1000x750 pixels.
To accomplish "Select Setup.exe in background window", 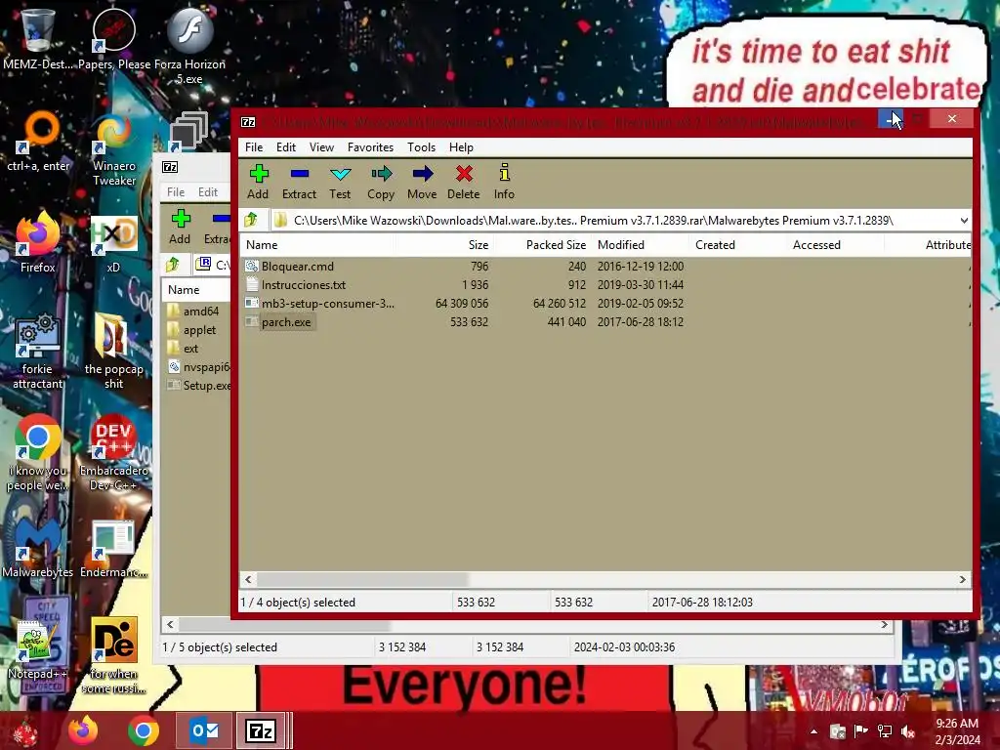I will coord(199,385).
